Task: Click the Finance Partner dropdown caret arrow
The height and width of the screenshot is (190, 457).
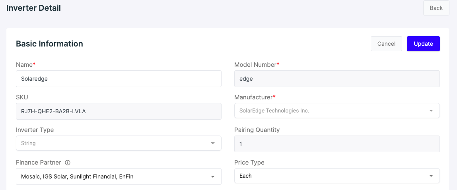Action: 213,176
